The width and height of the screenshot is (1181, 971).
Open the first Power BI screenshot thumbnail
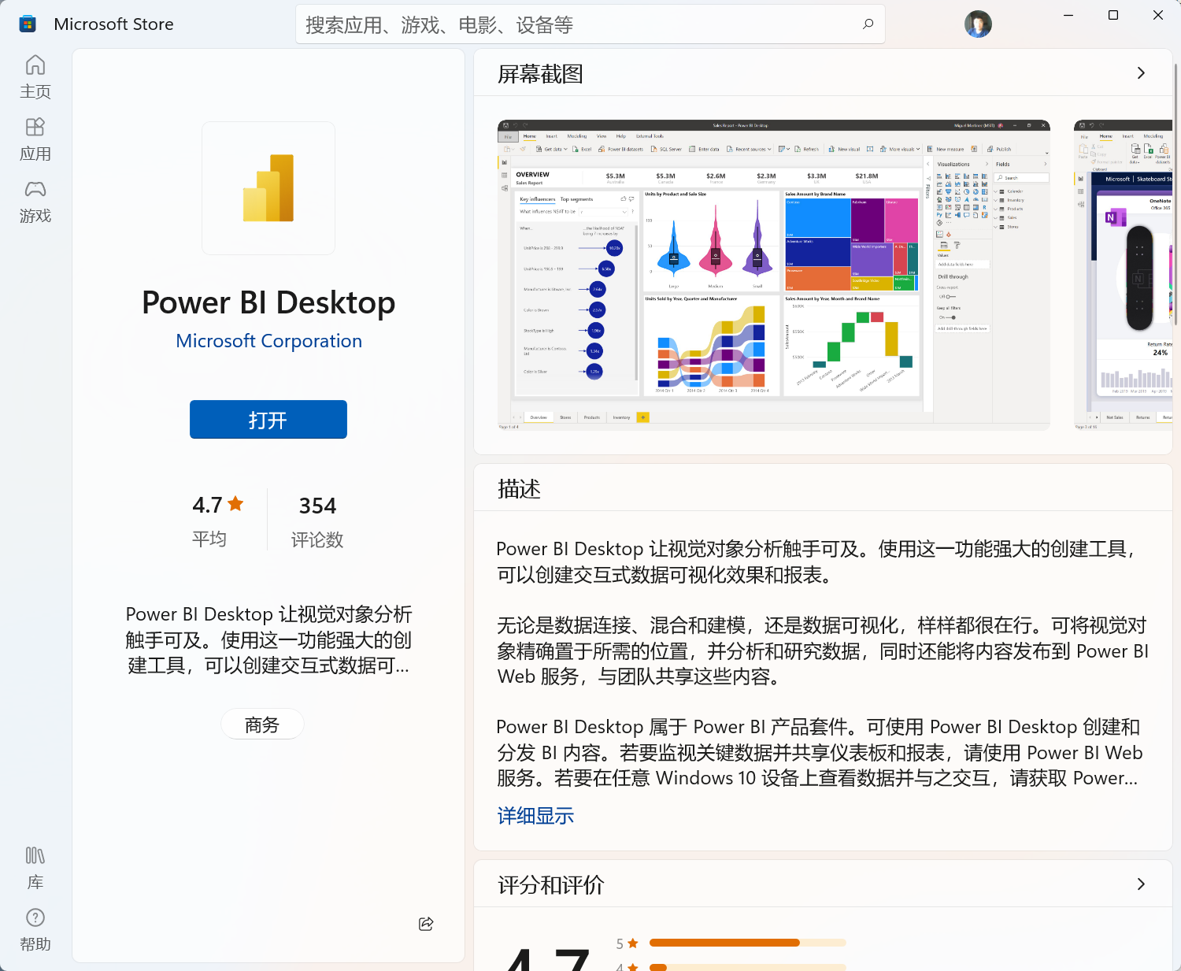point(774,275)
